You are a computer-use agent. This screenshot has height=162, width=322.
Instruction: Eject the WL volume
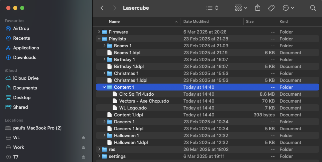[x=83, y=138]
